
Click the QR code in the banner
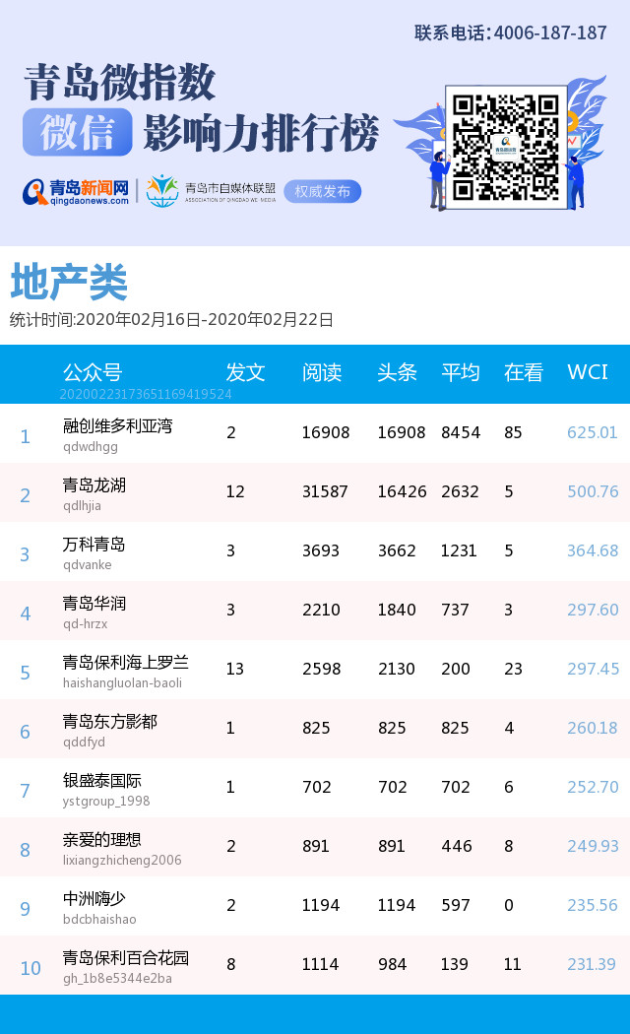[506, 146]
